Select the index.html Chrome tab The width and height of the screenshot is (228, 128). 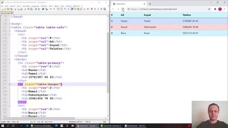point(129,4)
